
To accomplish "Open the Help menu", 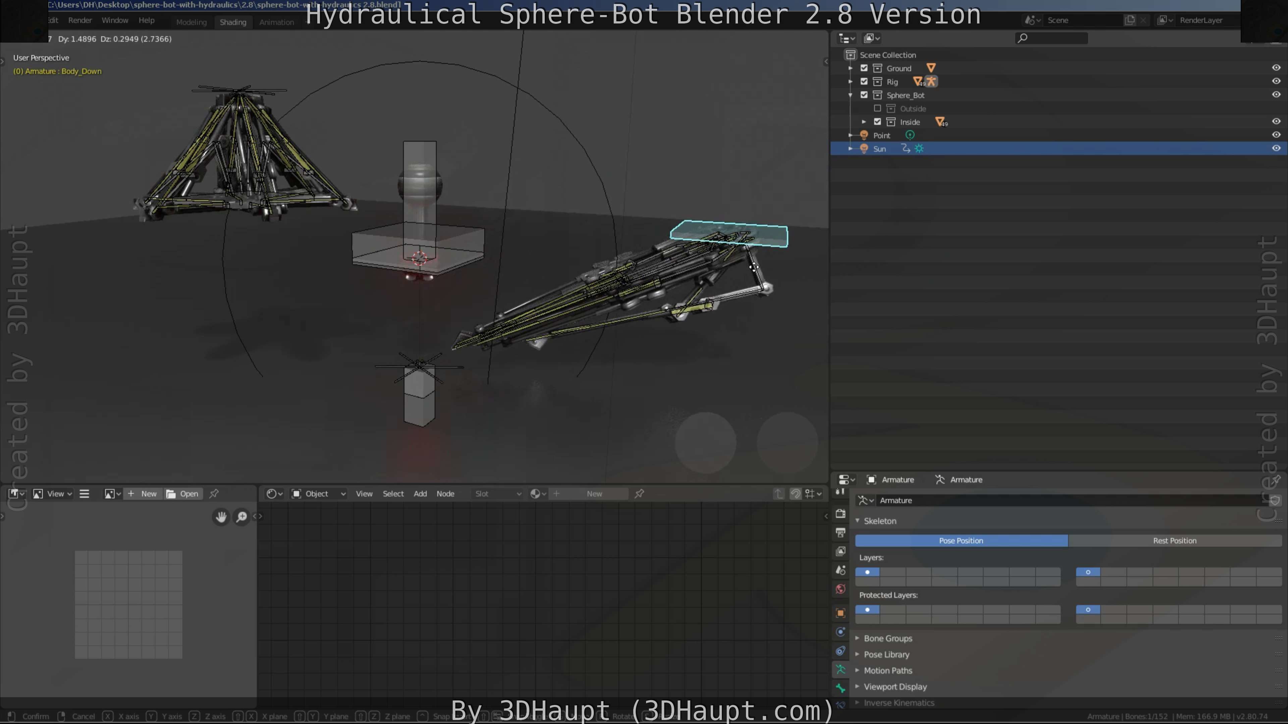I will click(x=147, y=20).
